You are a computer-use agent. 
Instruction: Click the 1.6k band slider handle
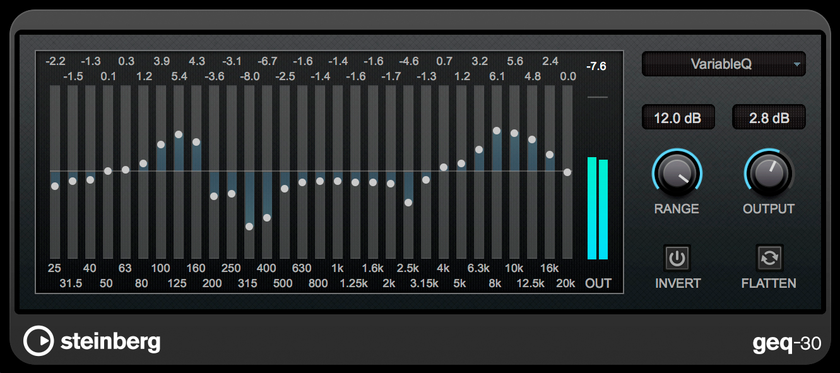373,182
